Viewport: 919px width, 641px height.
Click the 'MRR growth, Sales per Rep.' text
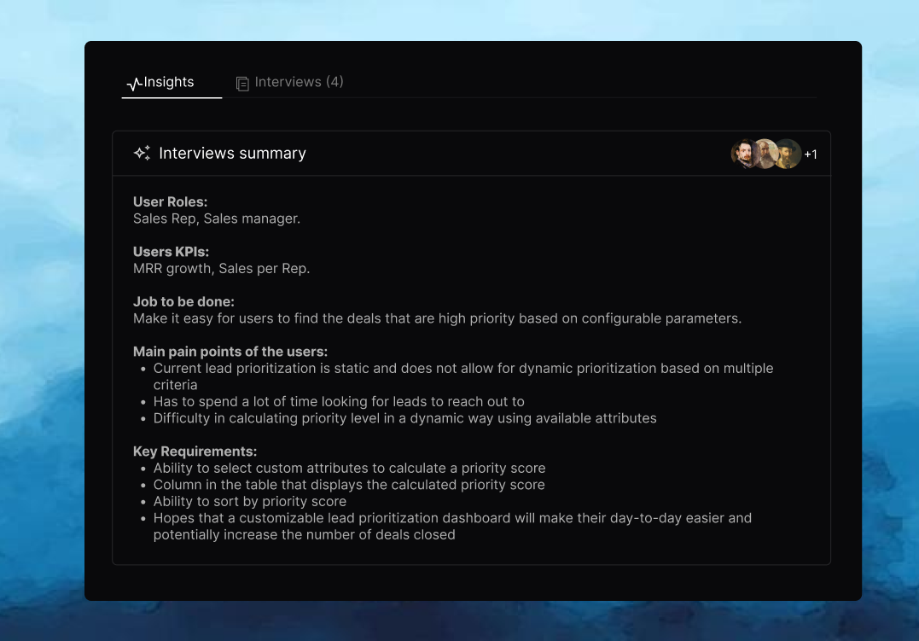[x=221, y=269]
